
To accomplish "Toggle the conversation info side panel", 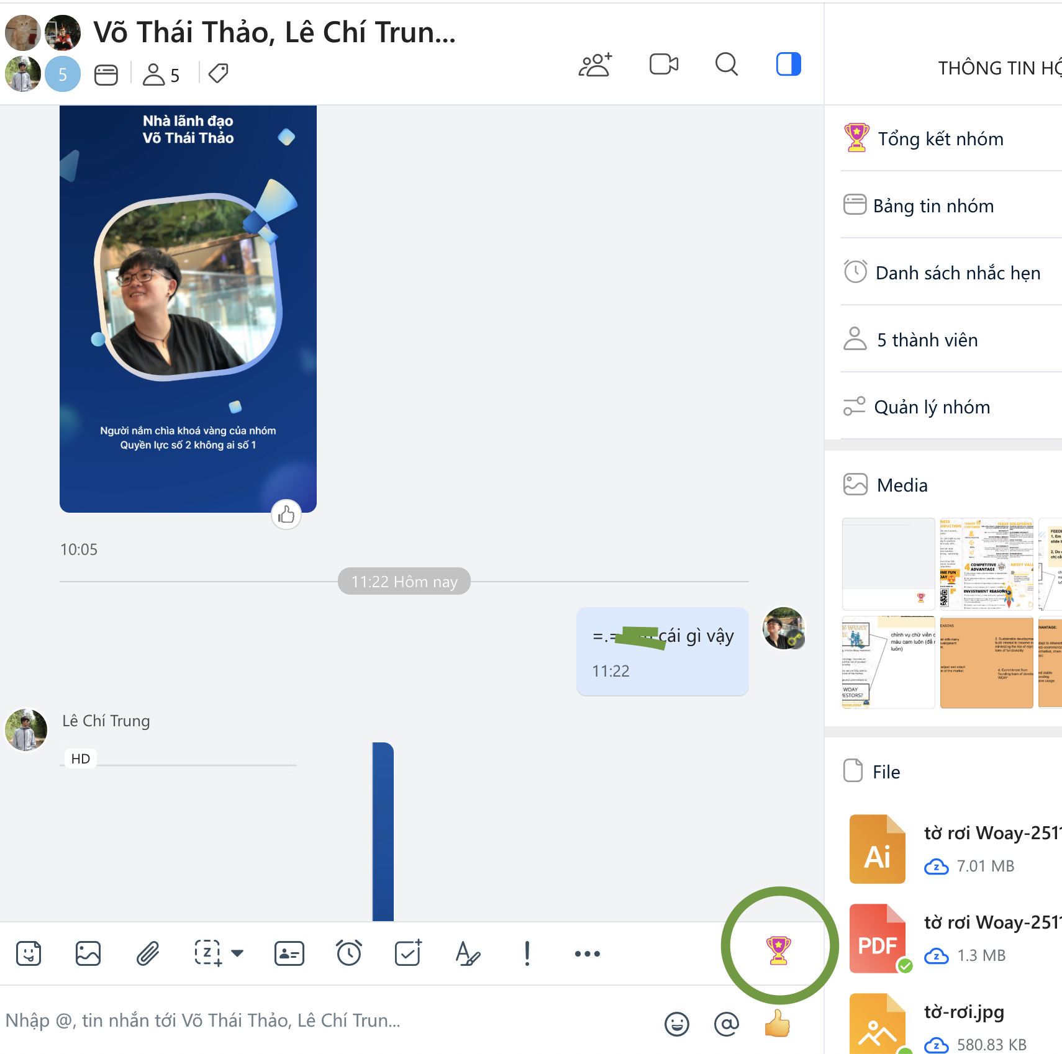I will click(788, 64).
